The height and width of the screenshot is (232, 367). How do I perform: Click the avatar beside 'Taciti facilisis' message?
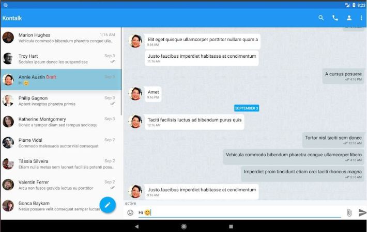tap(135, 121)
